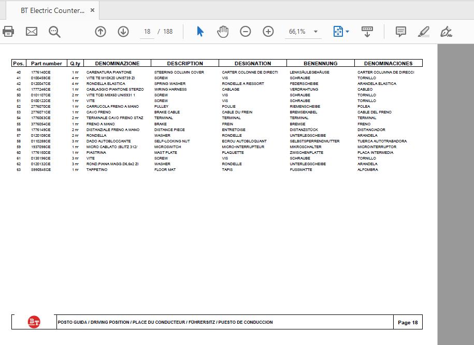The width and height of the screenshot is (474, 345).
Task: Select the Highlight text tool
Action: point(424,32)
